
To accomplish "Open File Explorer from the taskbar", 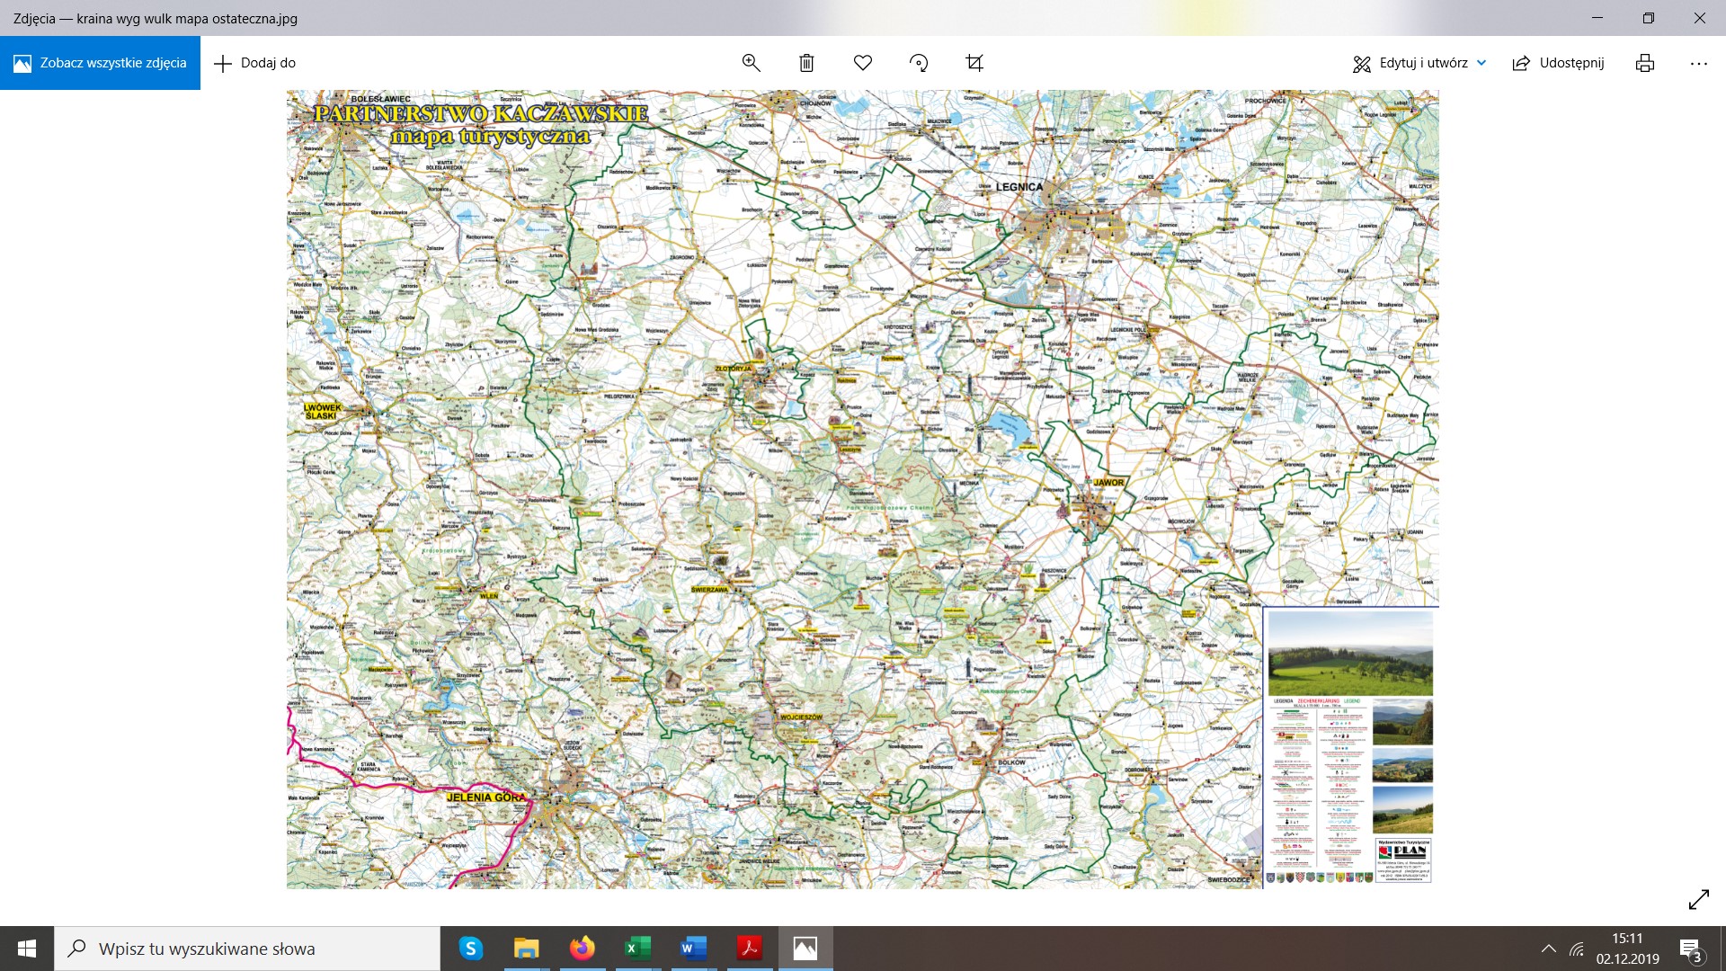I will point(526,949).
